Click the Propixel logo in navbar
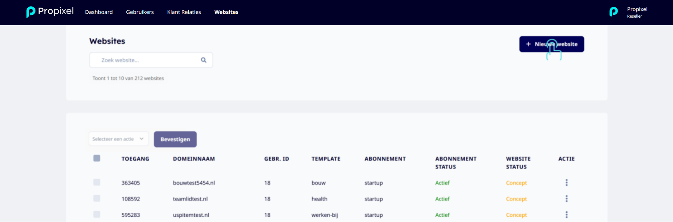 50,12
